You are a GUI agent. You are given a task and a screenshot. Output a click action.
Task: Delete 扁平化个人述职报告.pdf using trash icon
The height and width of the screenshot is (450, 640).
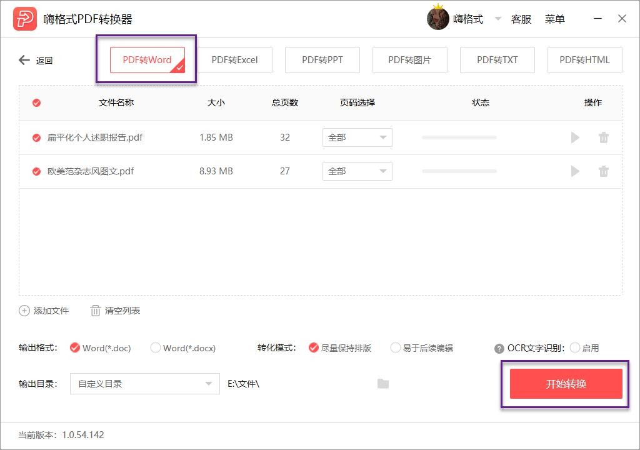604,137
